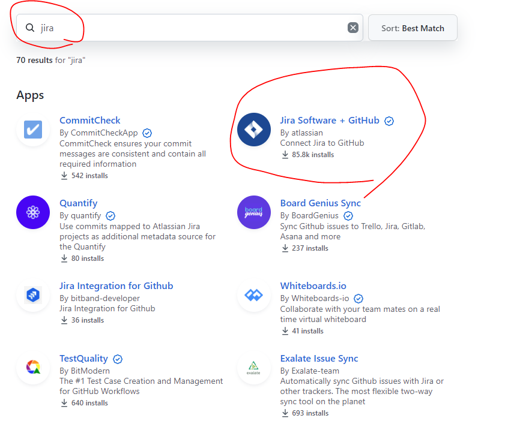
Task: Click verified badge beside Jira Software + GitHub
Action: (x=389, y=121)
